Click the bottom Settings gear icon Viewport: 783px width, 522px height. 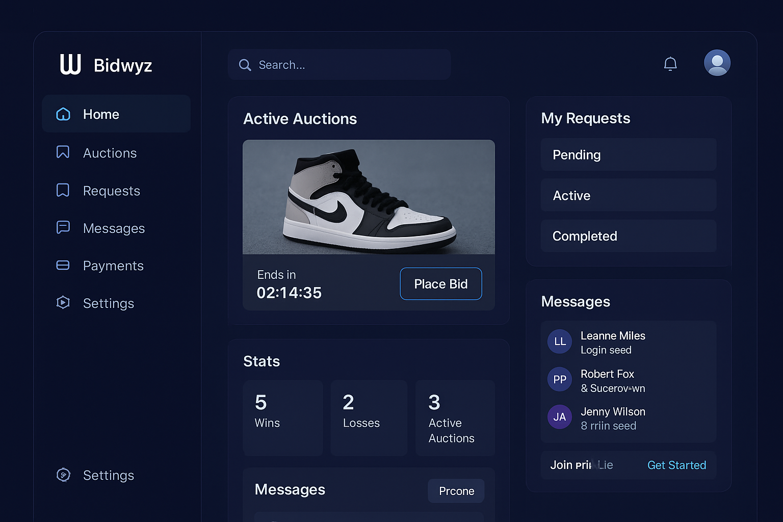click(x=63, y=475)
